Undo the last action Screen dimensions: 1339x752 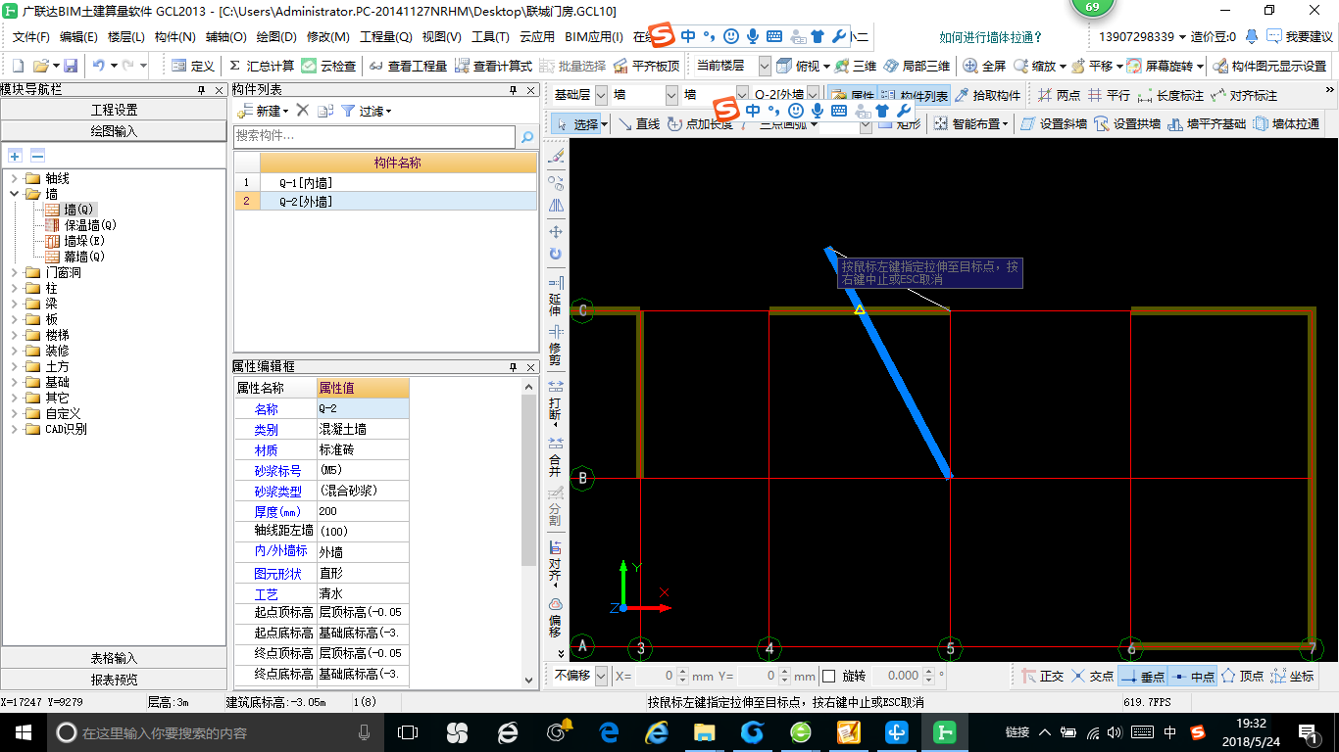(98, 66)
